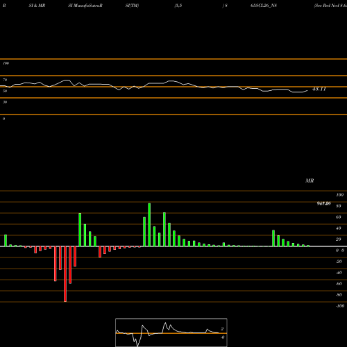The height and width of the screenshot is (347, 347).
Task: Click the RSI axis label 0
Action: 3,119
